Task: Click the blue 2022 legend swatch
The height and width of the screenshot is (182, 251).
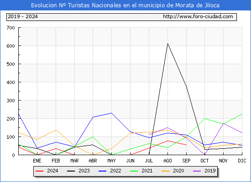Action: tap(102, 171)
